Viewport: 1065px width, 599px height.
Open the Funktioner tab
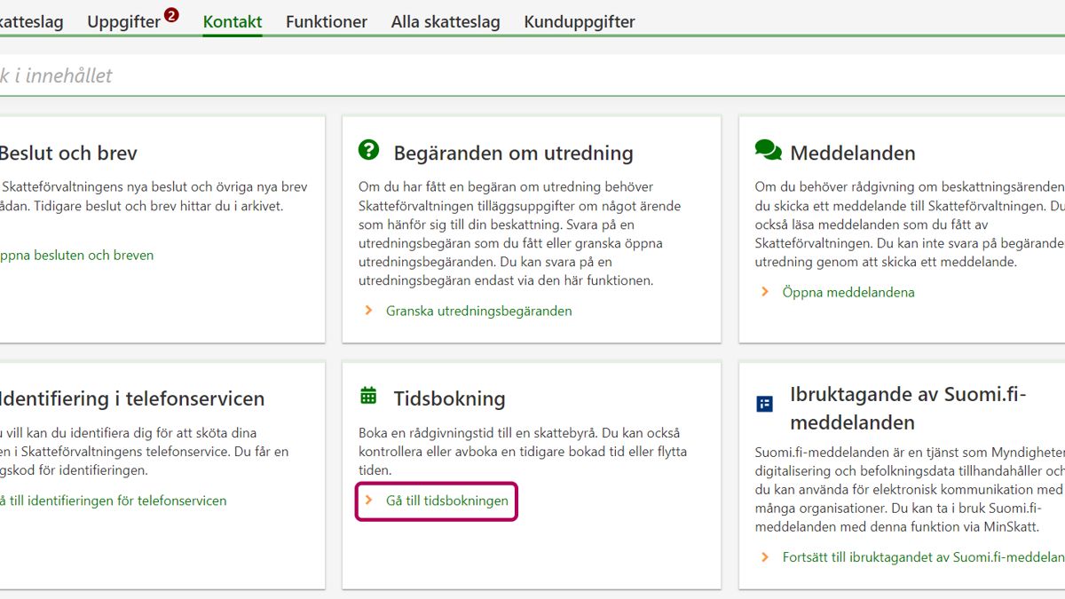point(327,22)
